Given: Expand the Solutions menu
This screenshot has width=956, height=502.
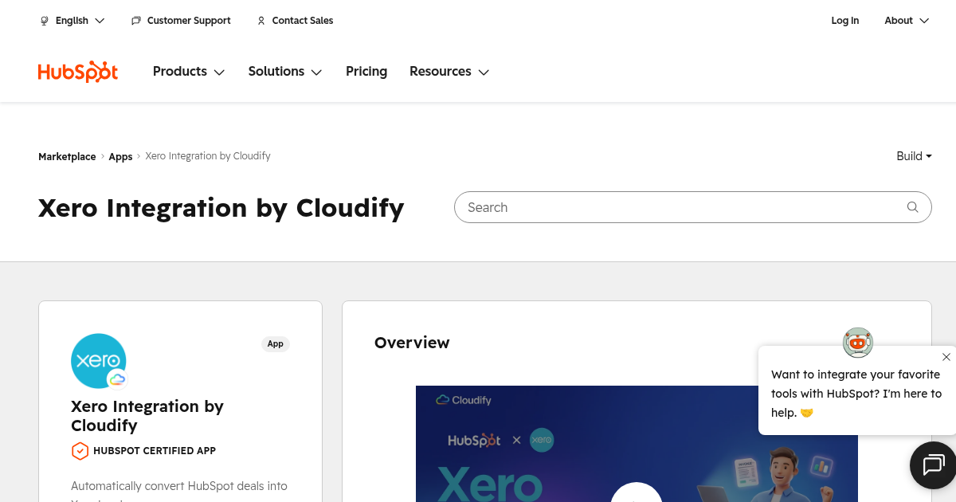Looking at the screenshot, I should (x=285, y=72).
